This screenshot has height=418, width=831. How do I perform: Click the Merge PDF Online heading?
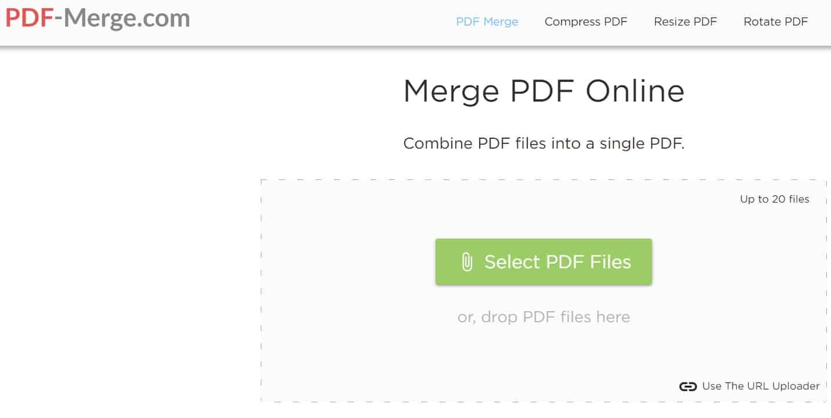click(544, 91)
